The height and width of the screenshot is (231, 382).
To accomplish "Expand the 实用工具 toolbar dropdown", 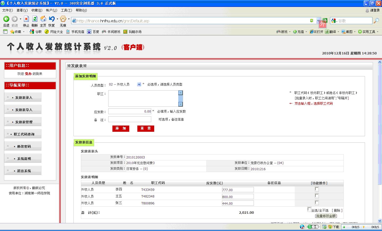I will 369,32.
